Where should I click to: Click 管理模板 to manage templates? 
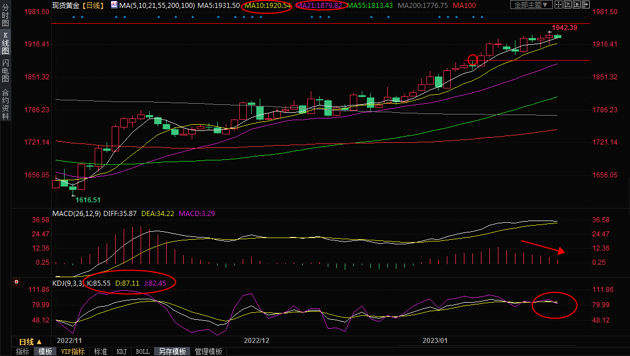(x=208, y=351)
